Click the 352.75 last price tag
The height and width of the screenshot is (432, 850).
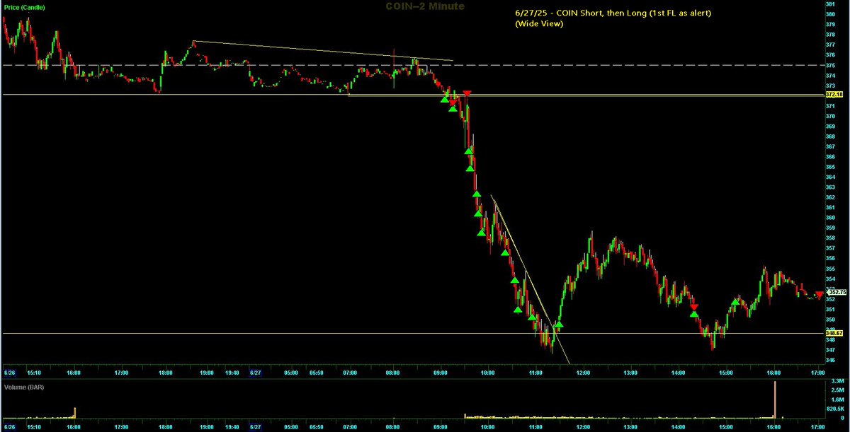tap(837, 292)
